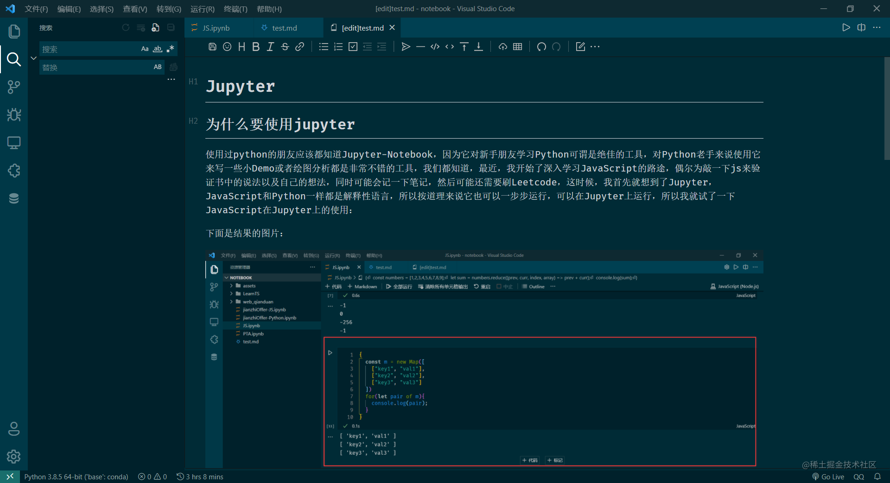Viewport: 890px width, 483px height.
Task: Undo the last edit via the toolbar
Action: [541, 46]
